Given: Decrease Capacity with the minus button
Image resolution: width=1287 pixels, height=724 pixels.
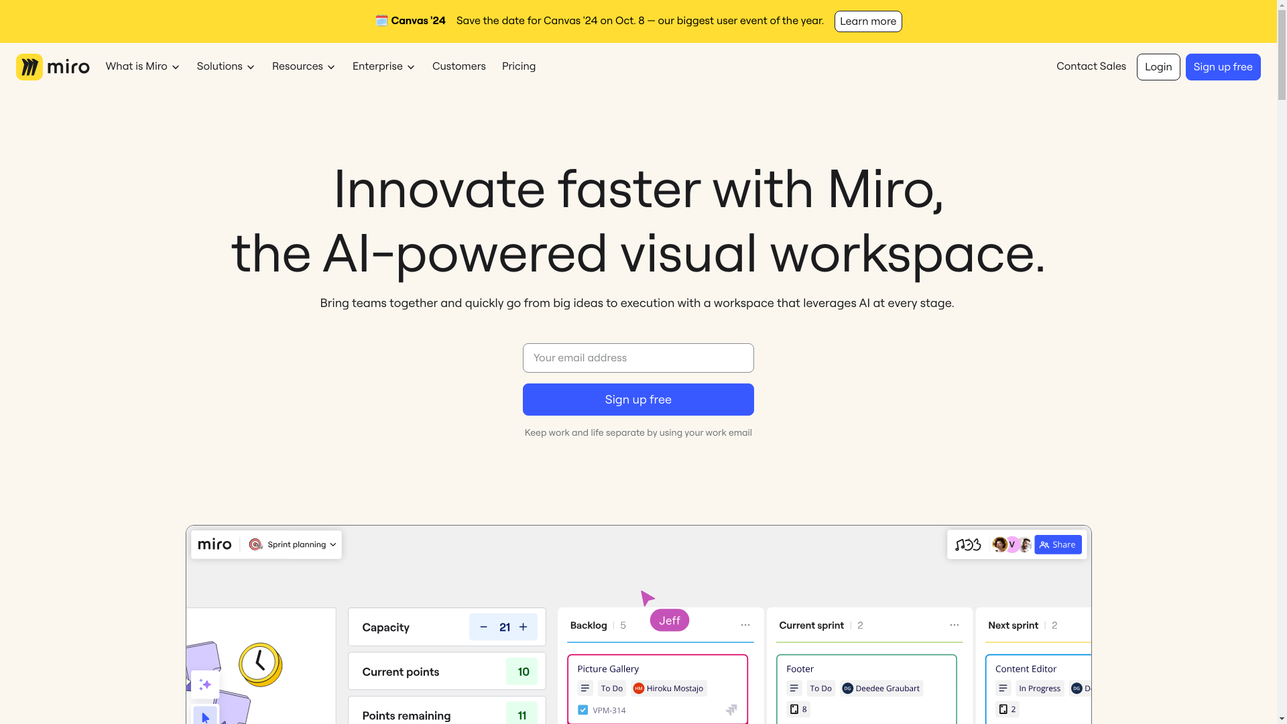Looking at the screenshot, I should pyautogui.click(x=483, y=627).
